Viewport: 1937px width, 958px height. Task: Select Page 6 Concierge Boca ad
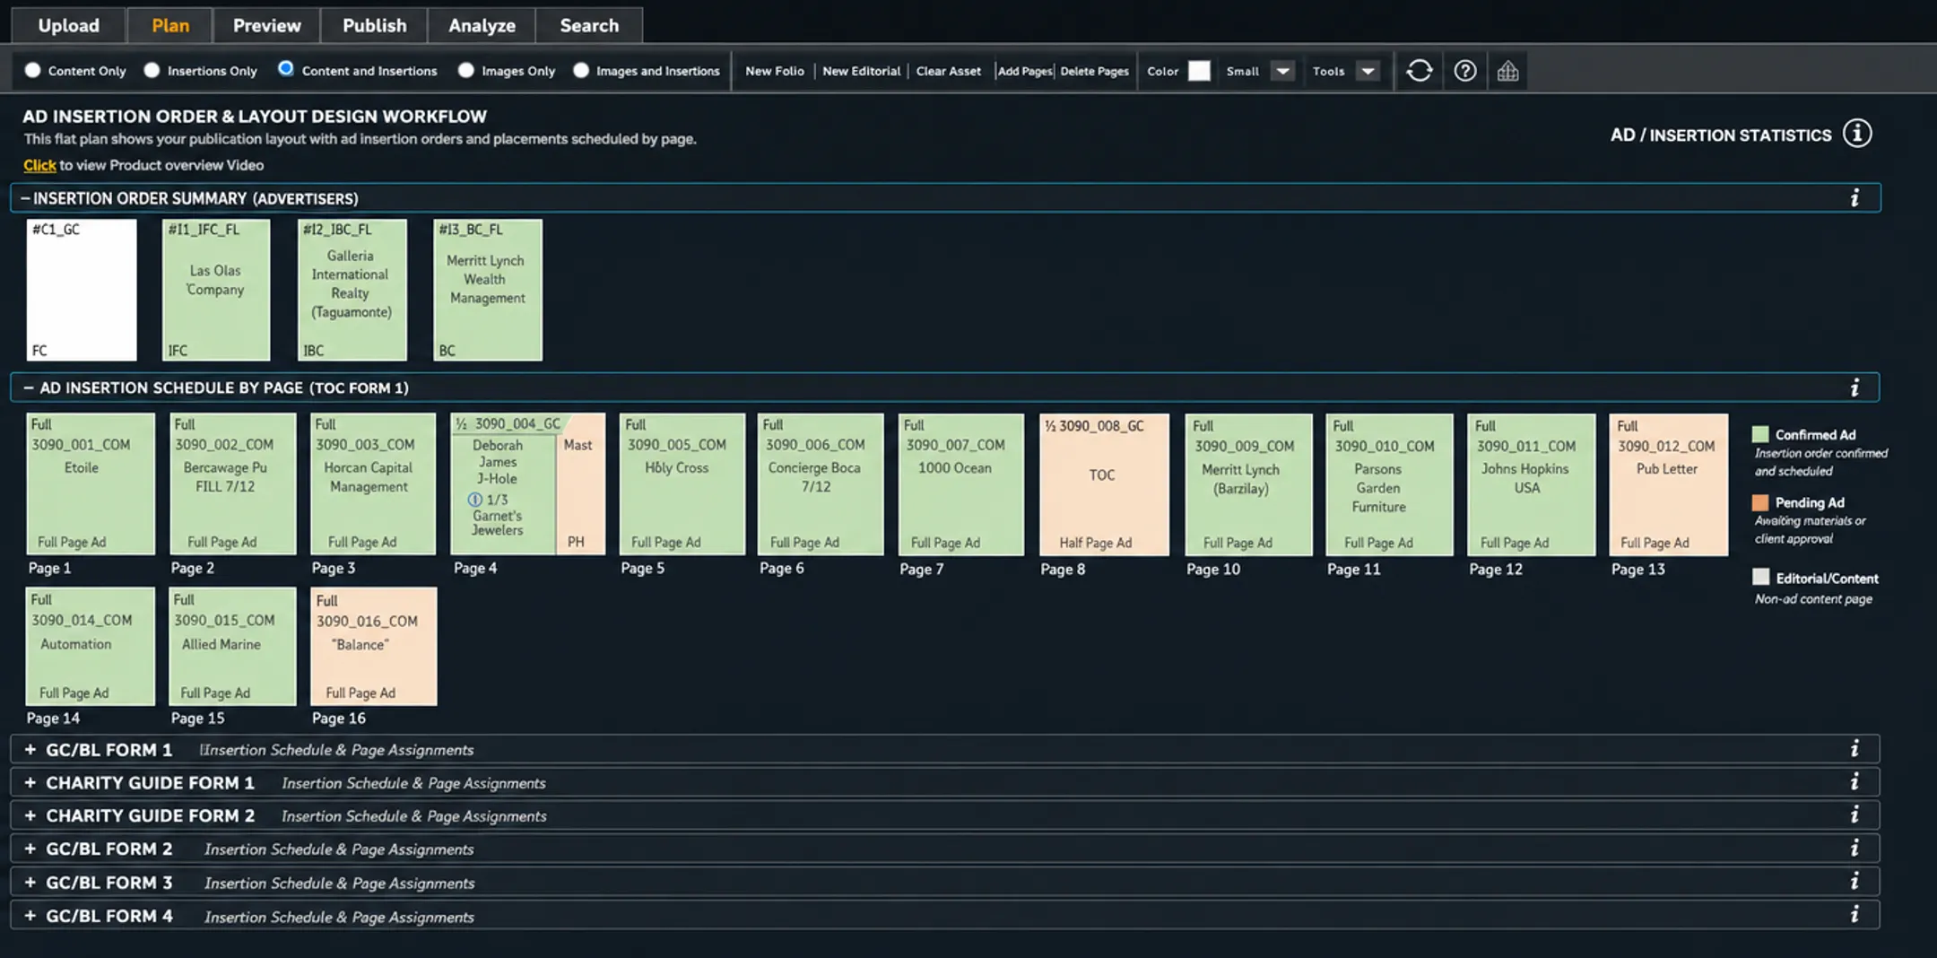(x=821, y=483)
